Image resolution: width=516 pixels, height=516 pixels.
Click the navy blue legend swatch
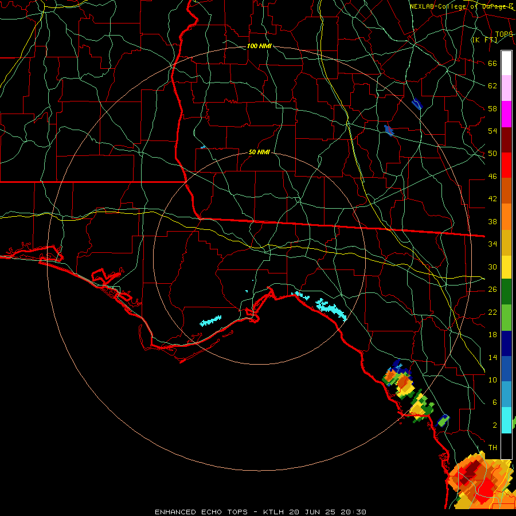[x=506, y=343]
